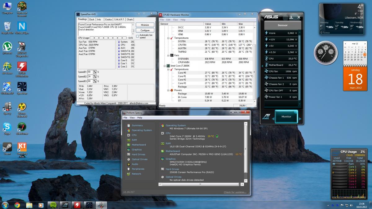This screenshot has height=209, width=372.
Task: Click the Speed01 value field in SpeedFan
Action: pos(90,72)
